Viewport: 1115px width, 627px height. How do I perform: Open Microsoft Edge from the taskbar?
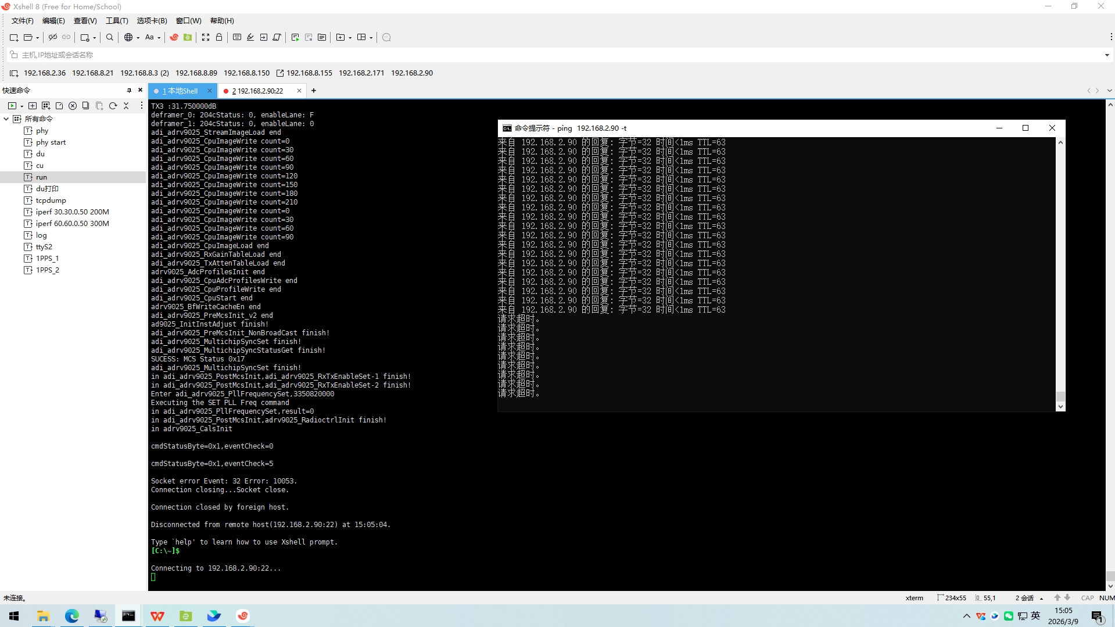72,616
